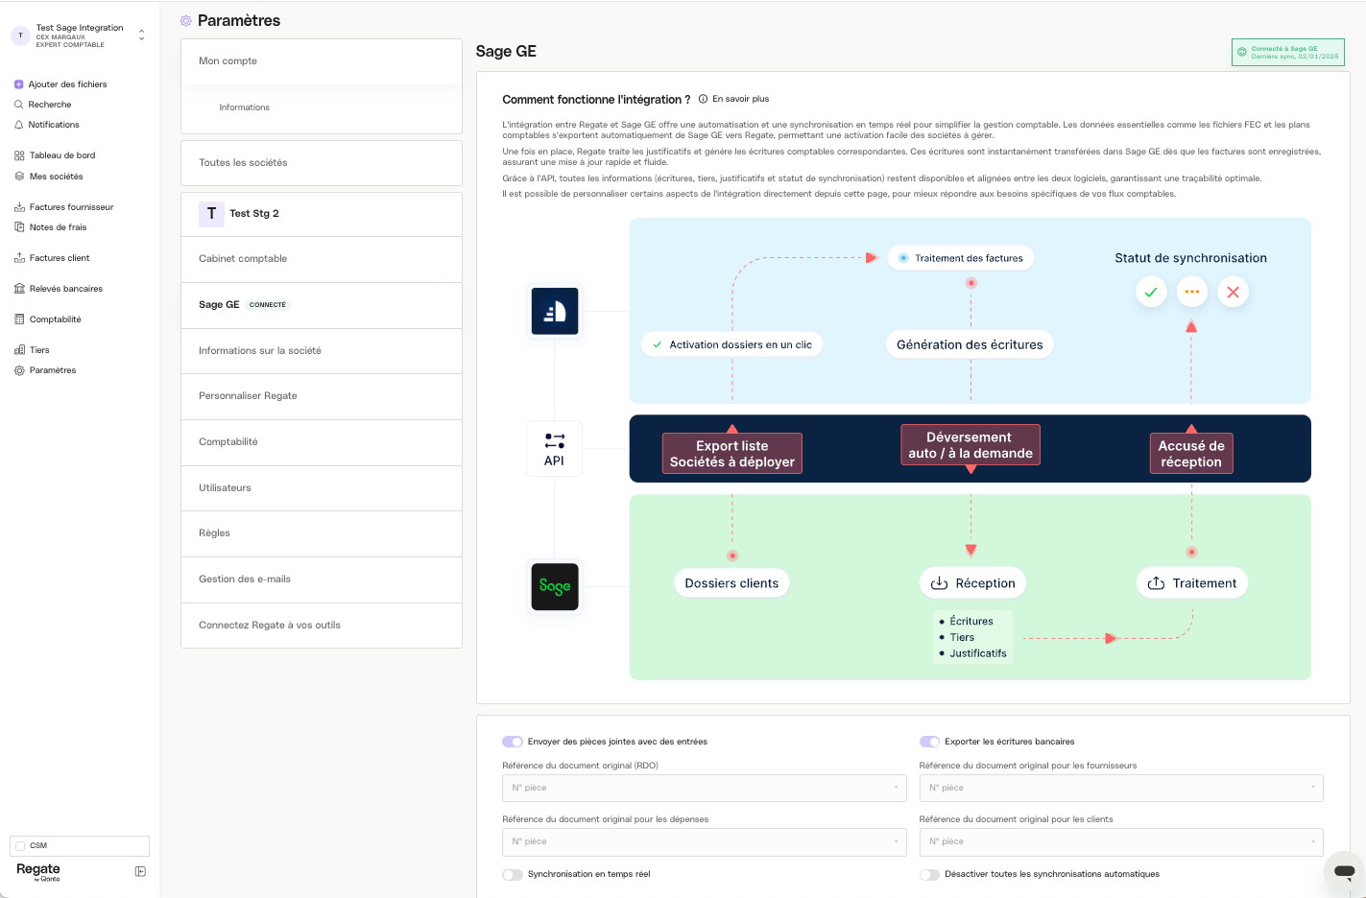Check the CSM checkbox

20,846
